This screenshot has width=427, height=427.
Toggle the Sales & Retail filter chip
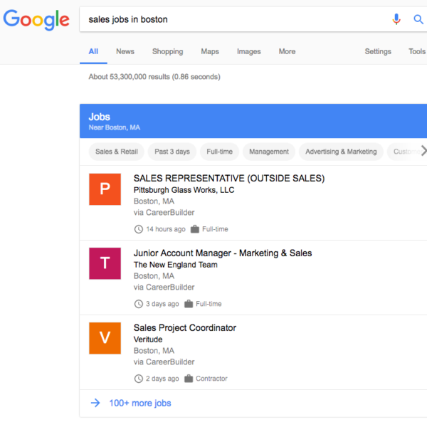pos(117,152)
